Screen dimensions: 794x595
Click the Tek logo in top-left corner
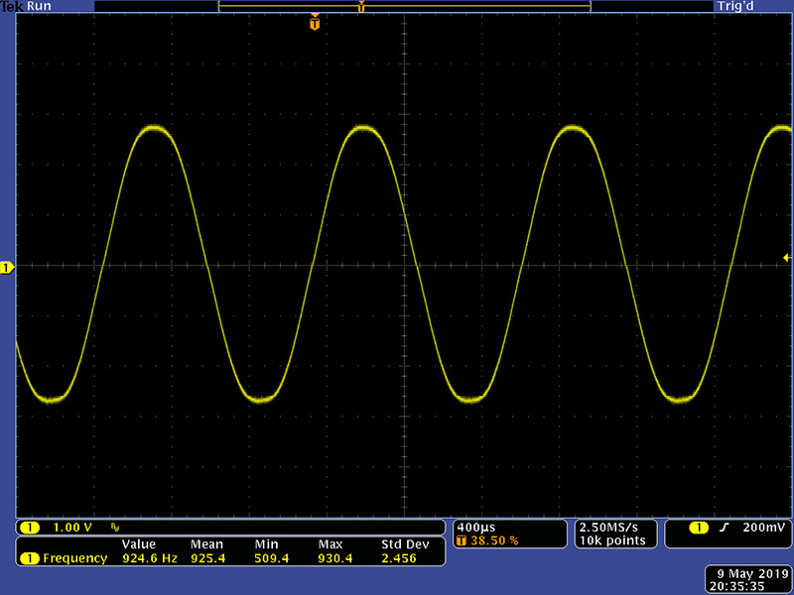11,6
